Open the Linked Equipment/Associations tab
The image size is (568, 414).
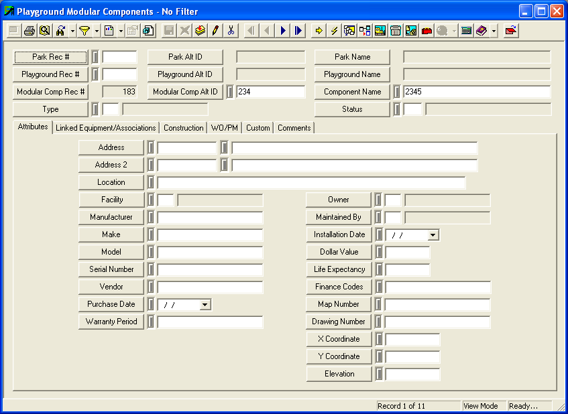click(x=106, y=128)
